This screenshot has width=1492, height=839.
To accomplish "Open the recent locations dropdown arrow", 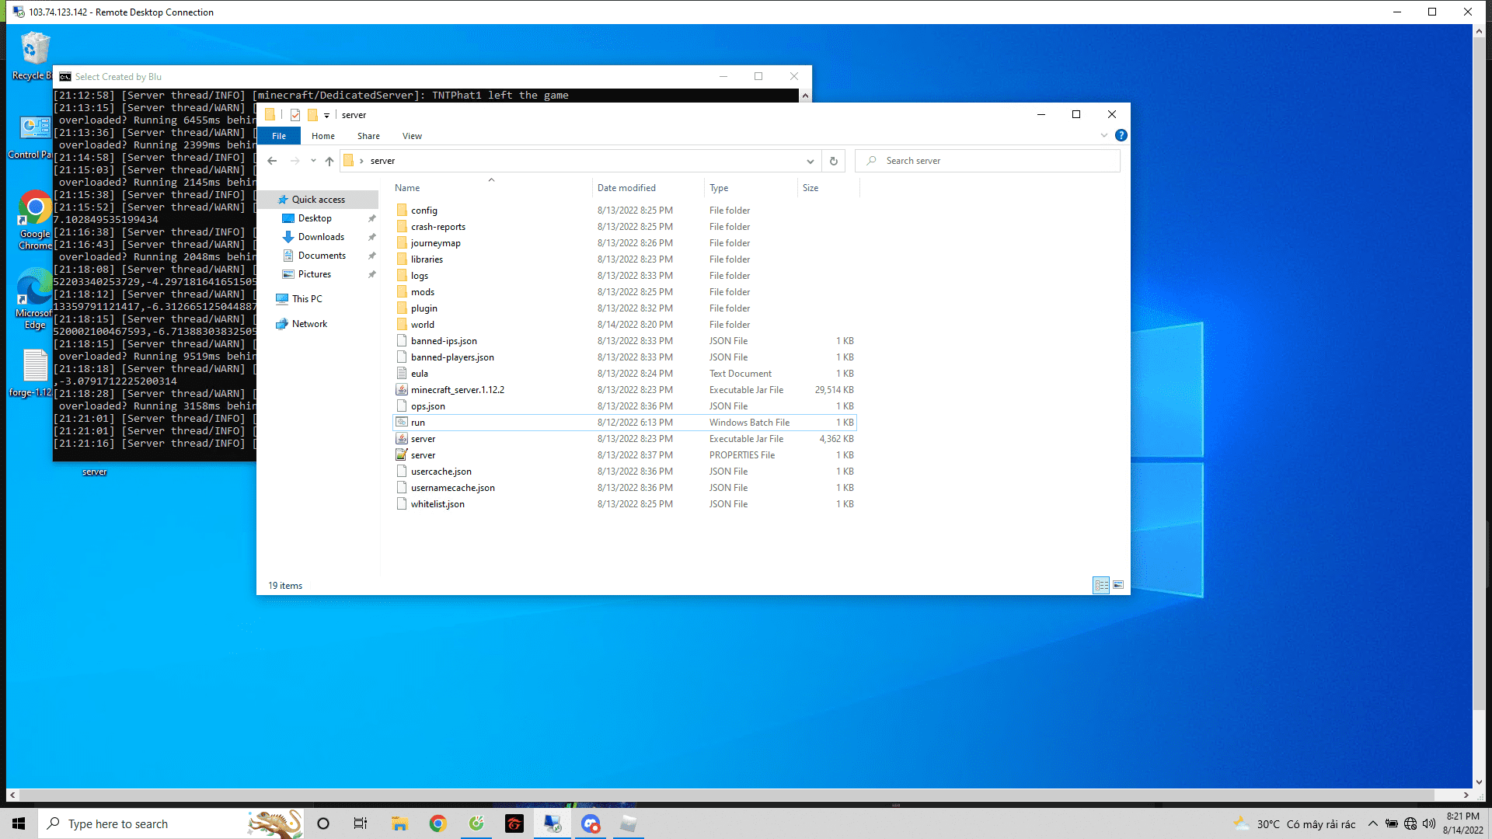I will 313,161.
